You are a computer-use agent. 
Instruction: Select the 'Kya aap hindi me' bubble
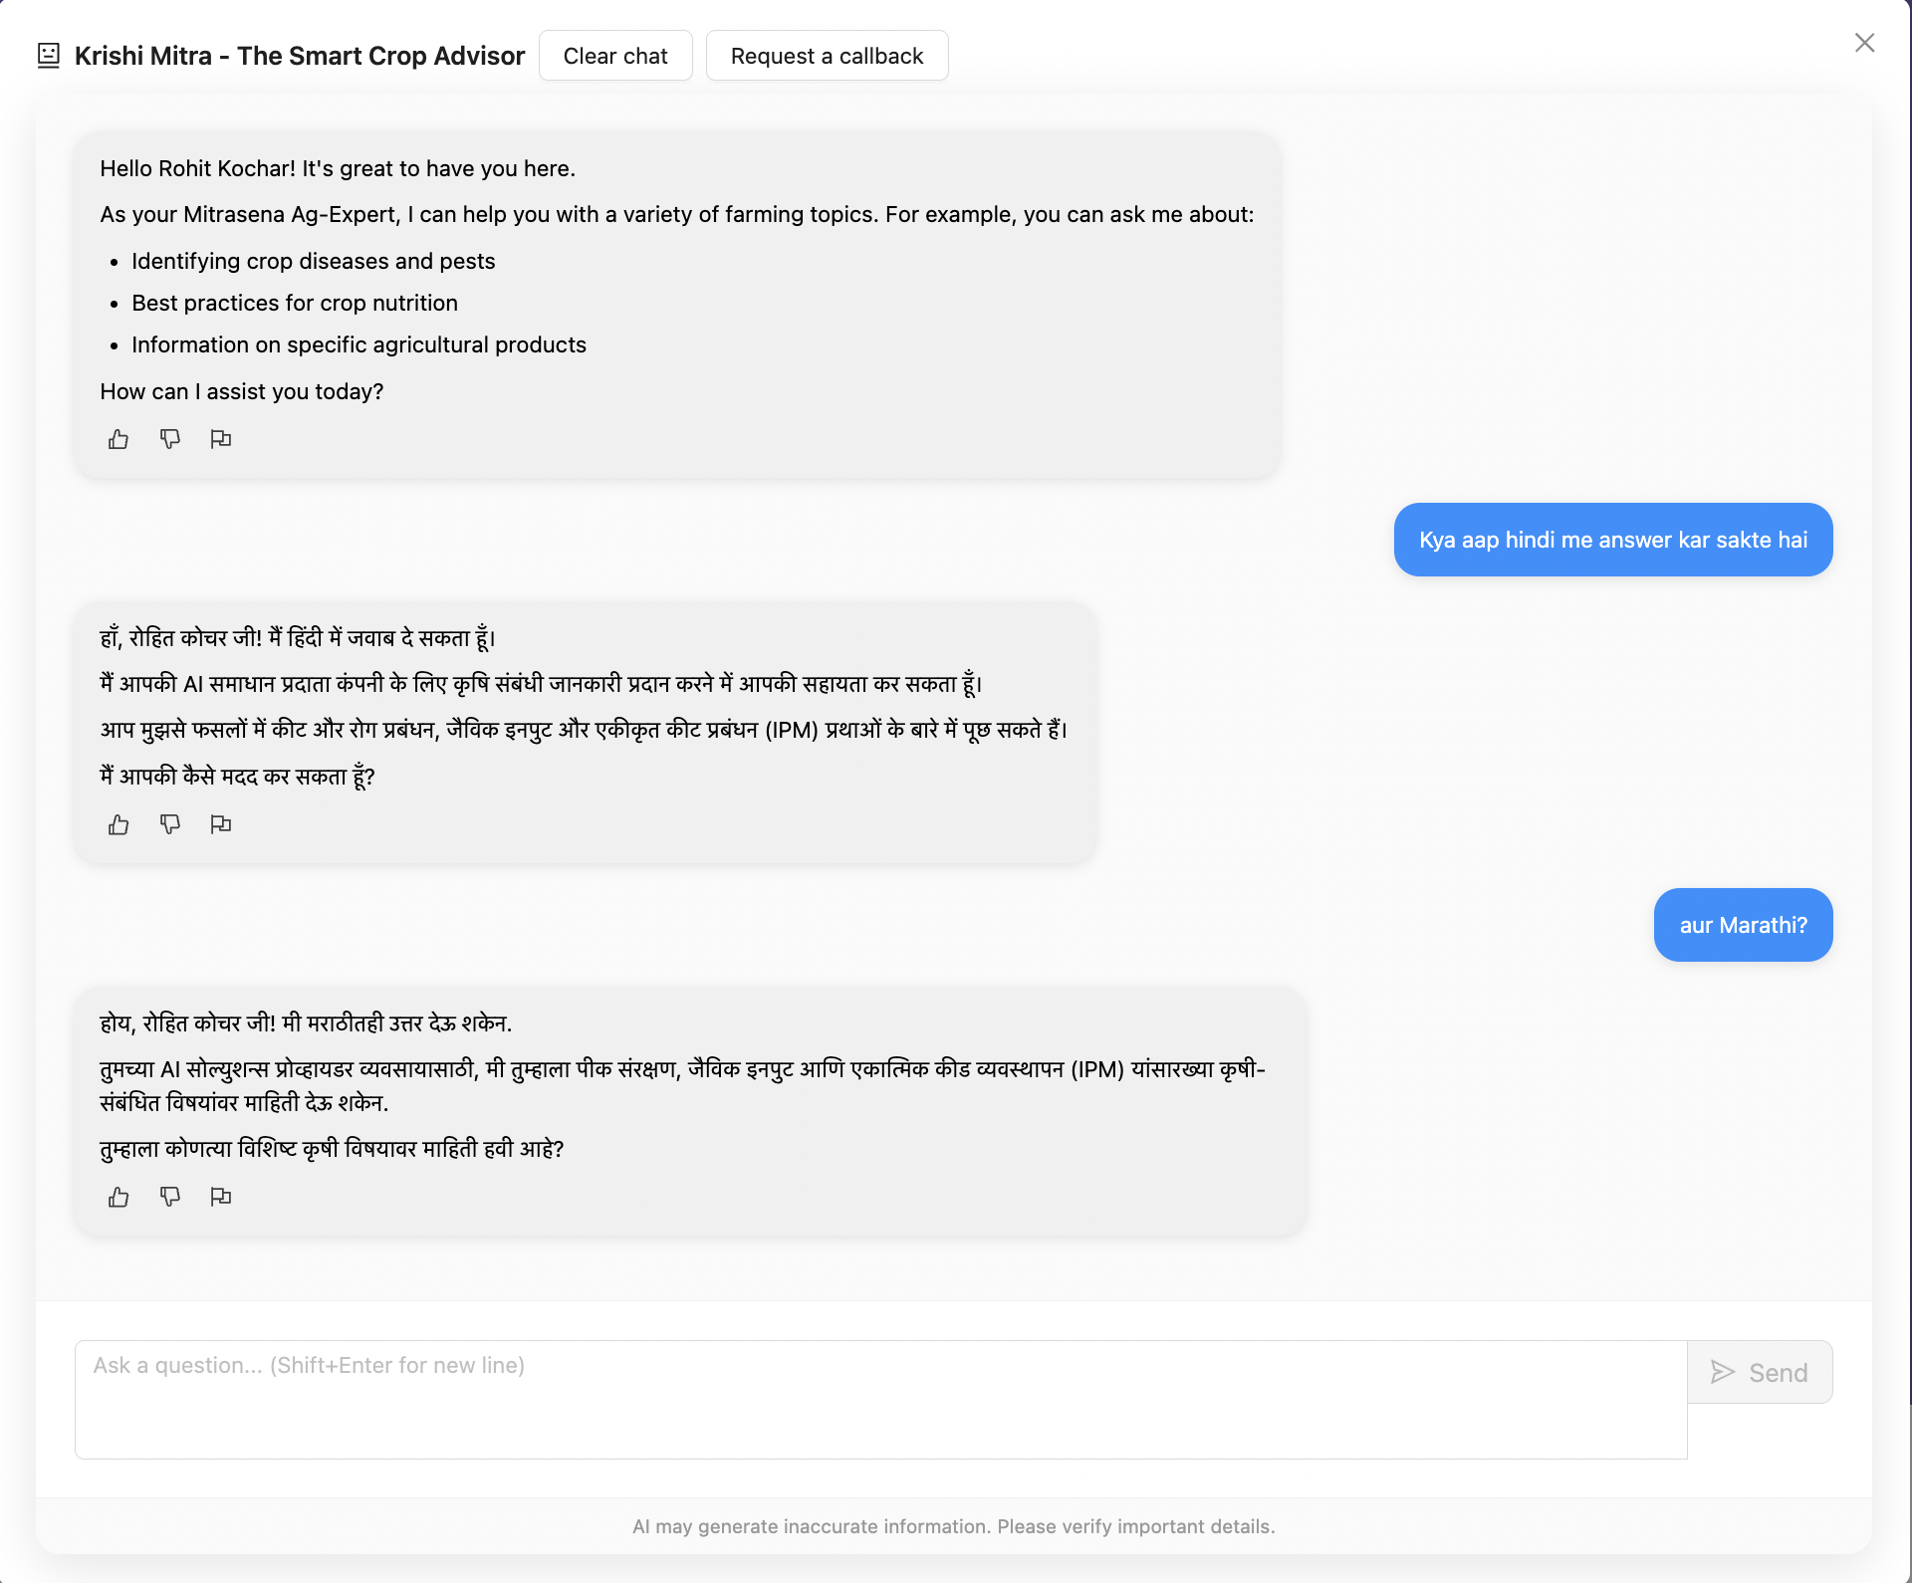(x=1612, y=540)
